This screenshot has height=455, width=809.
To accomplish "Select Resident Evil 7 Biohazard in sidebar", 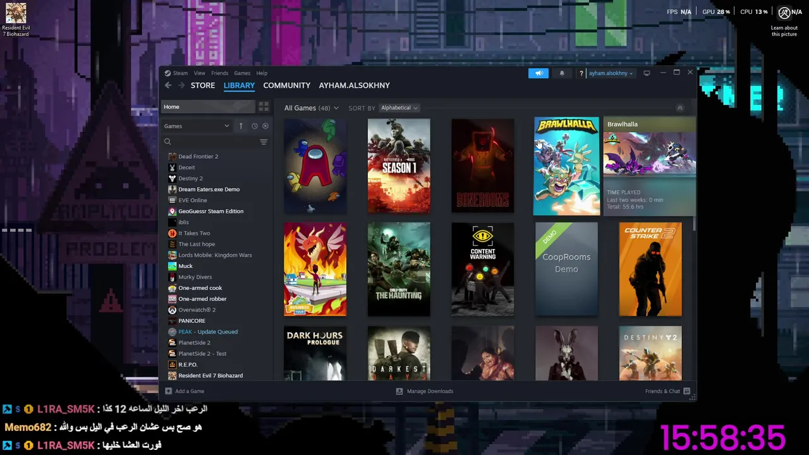I will pyautogui.click(x=210, y=375).
